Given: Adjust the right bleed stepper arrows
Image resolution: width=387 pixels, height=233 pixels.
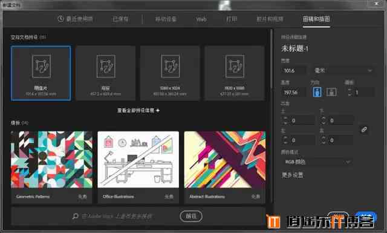Looking at the screenshot, I should click(x=324, y=140).
